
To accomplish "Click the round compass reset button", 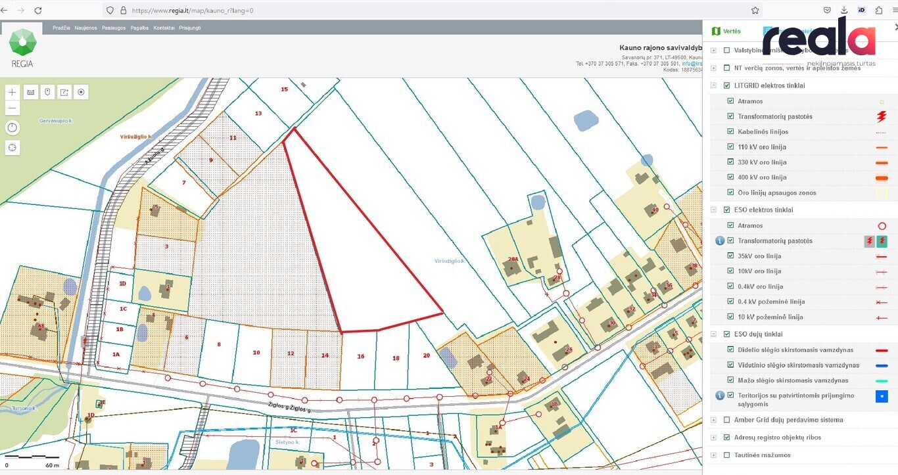I will coord(12,127).
